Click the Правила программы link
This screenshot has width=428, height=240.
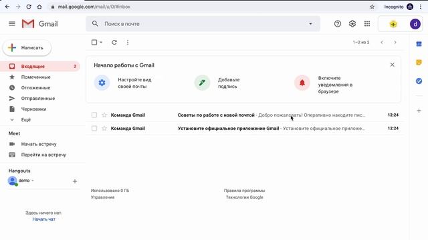click(244, 191)
